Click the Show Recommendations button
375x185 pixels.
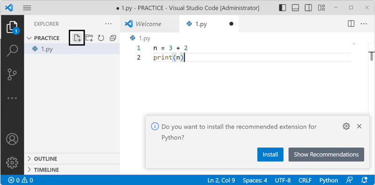coord(326,155)
